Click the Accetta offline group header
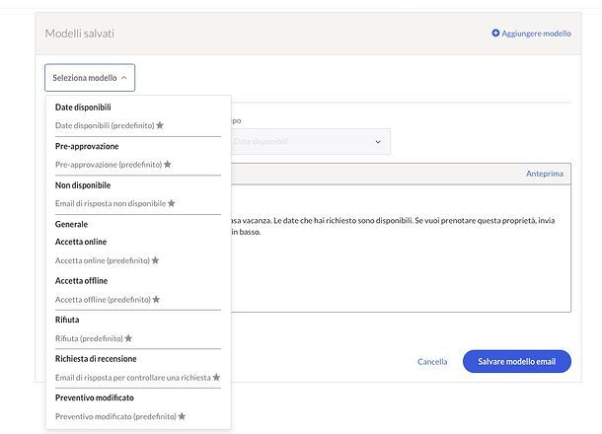The image size is (602, 434). [81, 281]
